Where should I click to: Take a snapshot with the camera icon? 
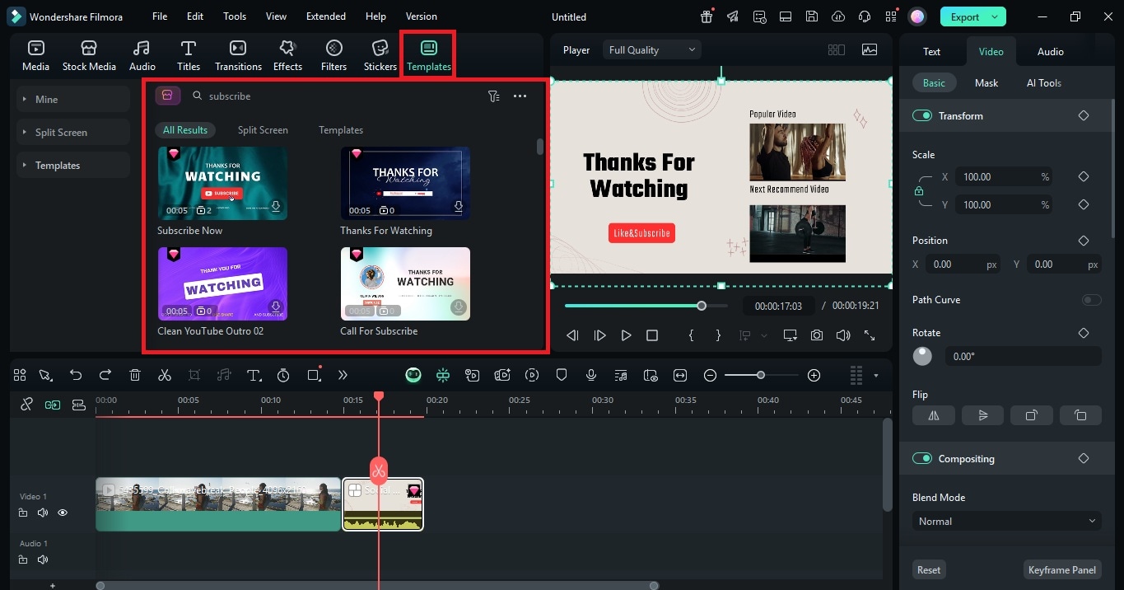click(816, 335)
